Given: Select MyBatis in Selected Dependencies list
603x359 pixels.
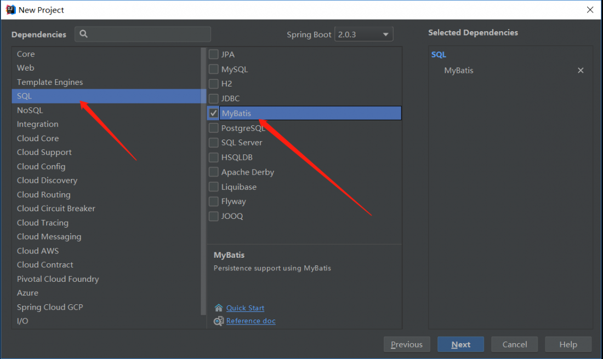Looking at the screenshot, I should 458,70.
